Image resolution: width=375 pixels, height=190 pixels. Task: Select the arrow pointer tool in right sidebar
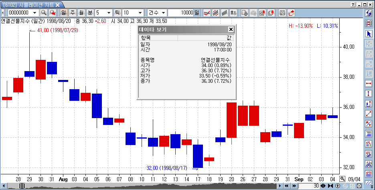369,34
